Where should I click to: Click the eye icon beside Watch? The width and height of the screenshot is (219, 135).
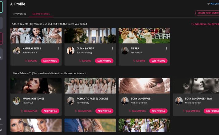pos(209,4)
